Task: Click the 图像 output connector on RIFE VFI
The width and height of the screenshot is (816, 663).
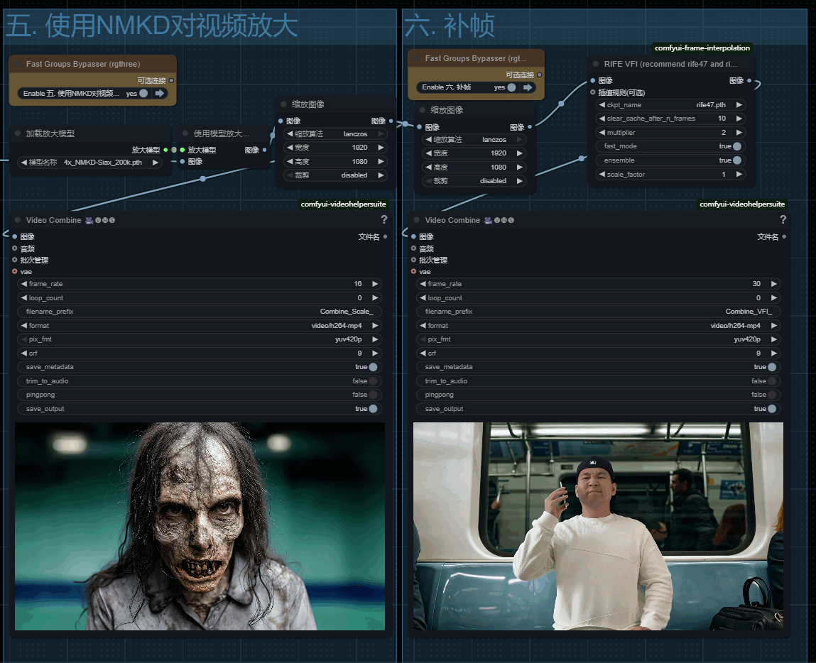Action: point(749,81)
